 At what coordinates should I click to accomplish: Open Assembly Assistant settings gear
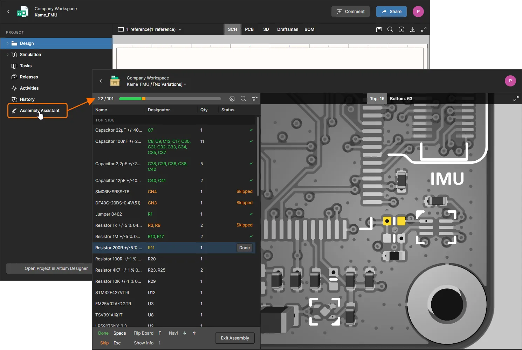[232, 99]
